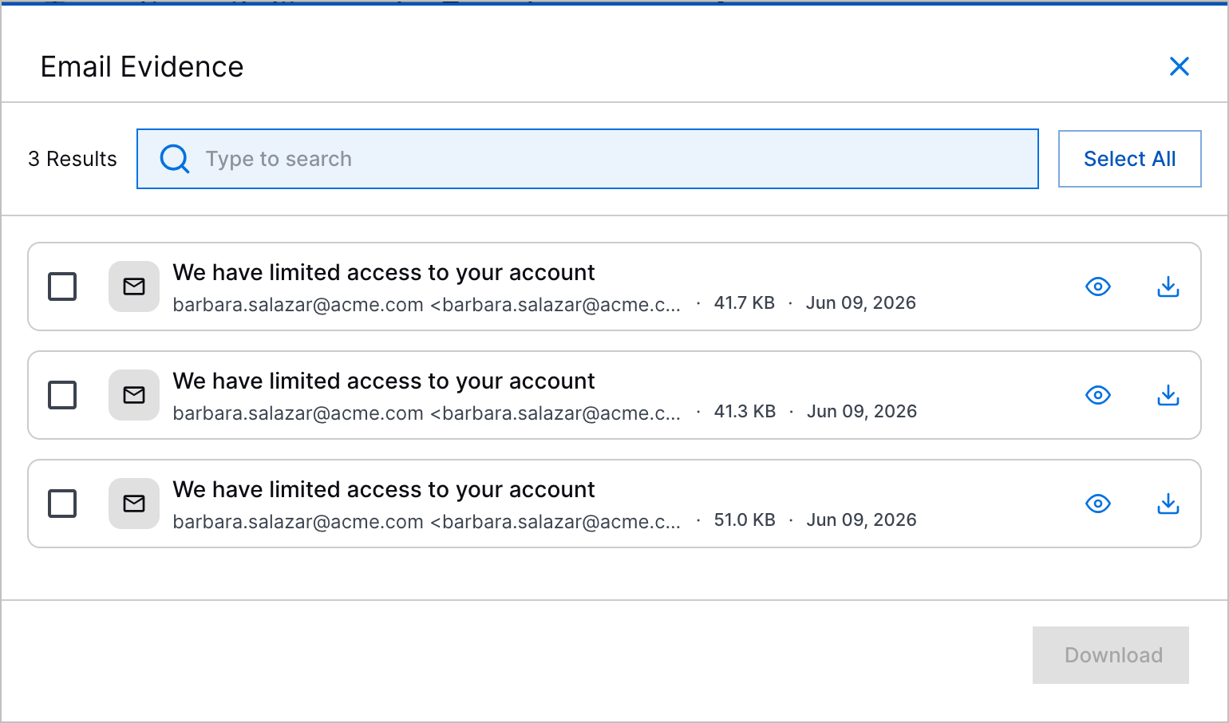Screen dimensions: 1229x723
Task: Check the box for the 41.3 KB email
Action: [x=62, y=395]
